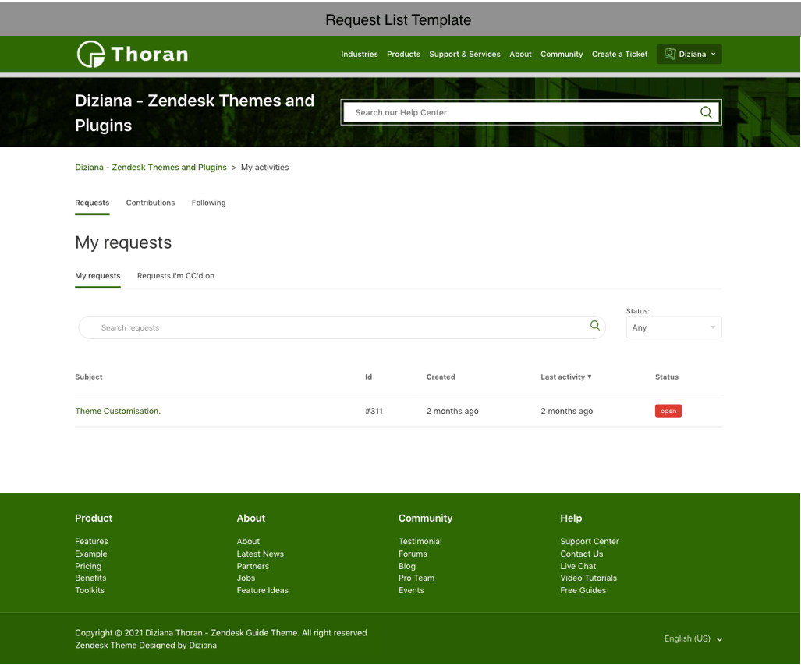Click the Thoran logo icon
Image resolution: width=801 pixels, height=665 pixels.
[90, 54]
